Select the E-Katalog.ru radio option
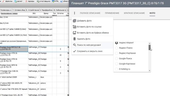The width and height of the screenshot is (170, 96). point(117,69)
